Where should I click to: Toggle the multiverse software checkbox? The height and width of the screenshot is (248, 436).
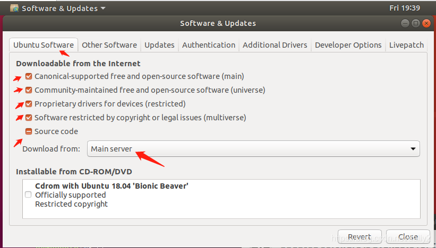(x=29, y=118)
